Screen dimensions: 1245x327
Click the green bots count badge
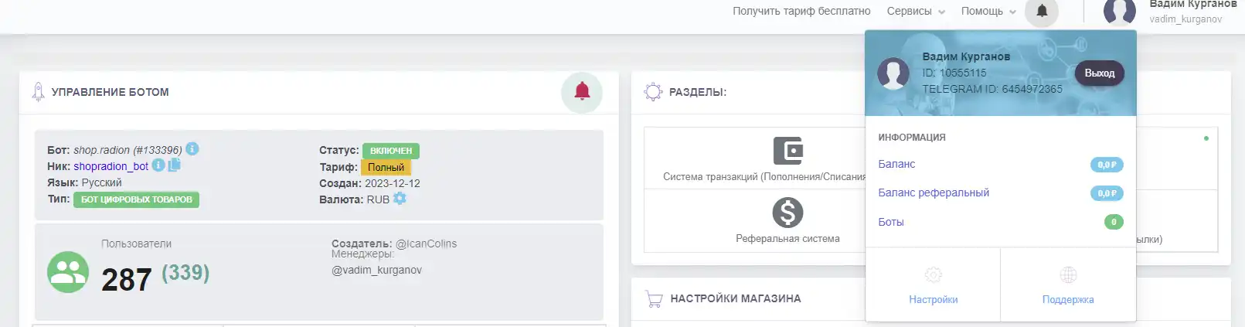(1114, 222)
